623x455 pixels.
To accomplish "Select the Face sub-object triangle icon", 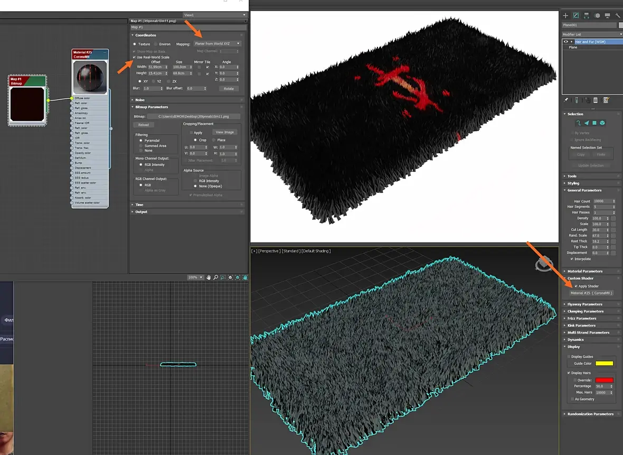I will click(587, 123).
